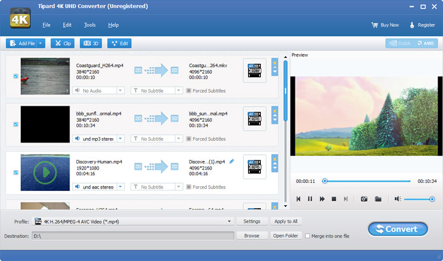Open the Tools menu
The height and width of the screenshot is (261, 443).
tap(90, 25)
